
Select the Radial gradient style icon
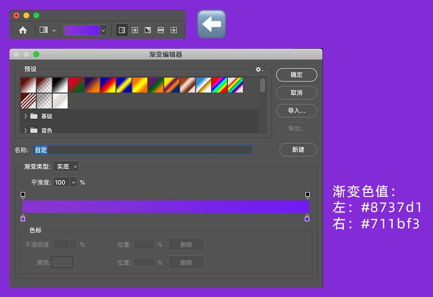[134, 30]
